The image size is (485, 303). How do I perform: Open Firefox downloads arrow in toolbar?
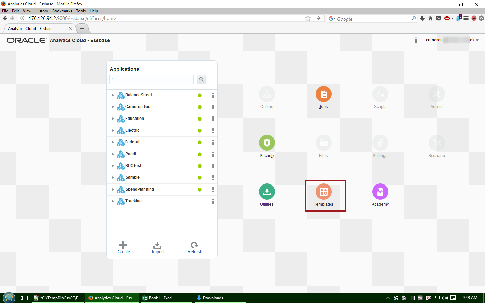pyautogui.click(x=422, y=18)
